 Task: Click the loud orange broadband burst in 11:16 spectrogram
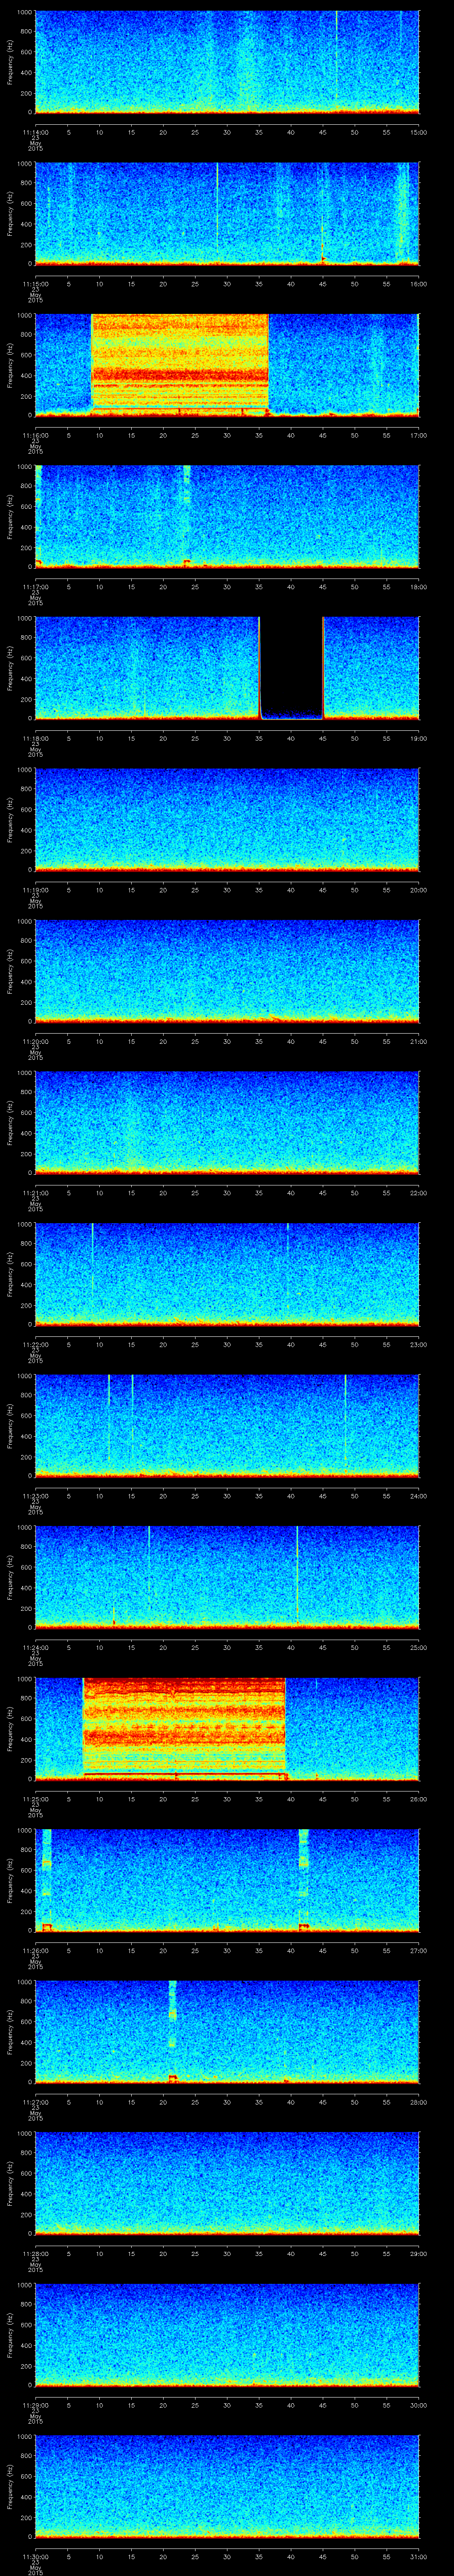tap(180, 364)
